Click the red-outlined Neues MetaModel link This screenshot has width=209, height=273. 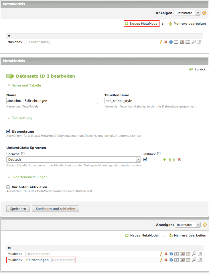(x=141, y=24)
